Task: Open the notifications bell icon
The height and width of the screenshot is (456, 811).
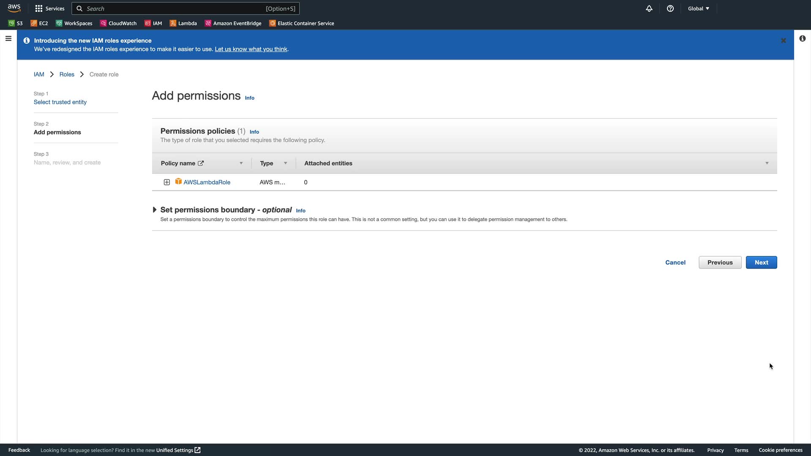Action: pos(649,8)
